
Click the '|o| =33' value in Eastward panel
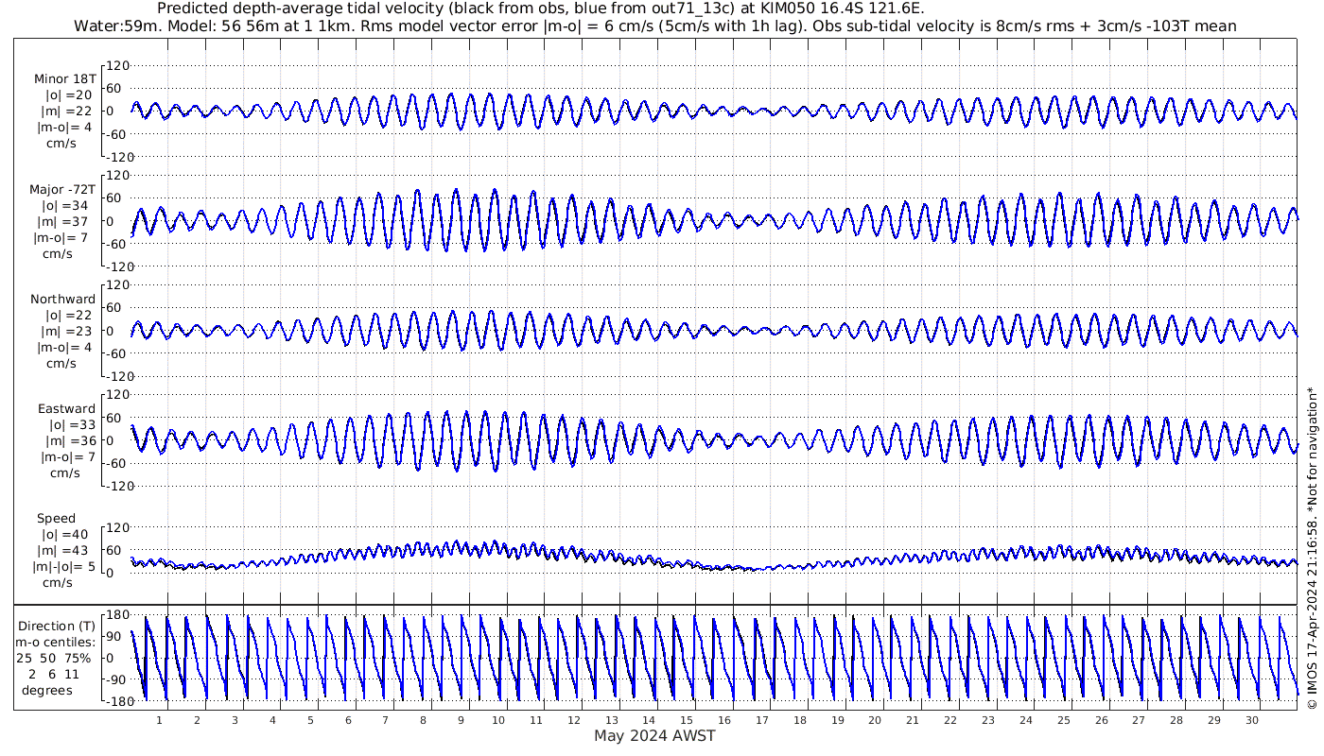72,425
